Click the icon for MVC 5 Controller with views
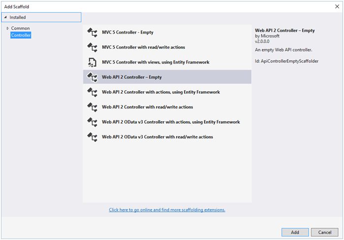The width and height of the screenshot is (344, 240). (92, 63)
